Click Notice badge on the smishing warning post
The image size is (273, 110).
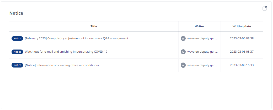17,52
